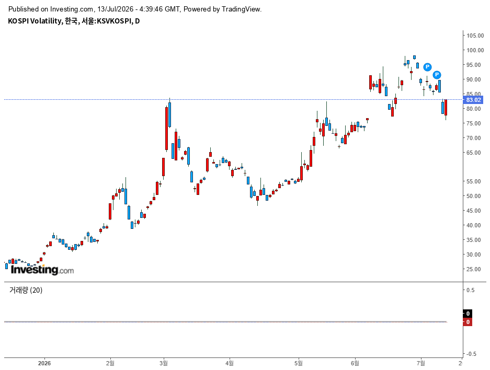Click the KOSPI Volatility chart title

[x=74, y=21]
